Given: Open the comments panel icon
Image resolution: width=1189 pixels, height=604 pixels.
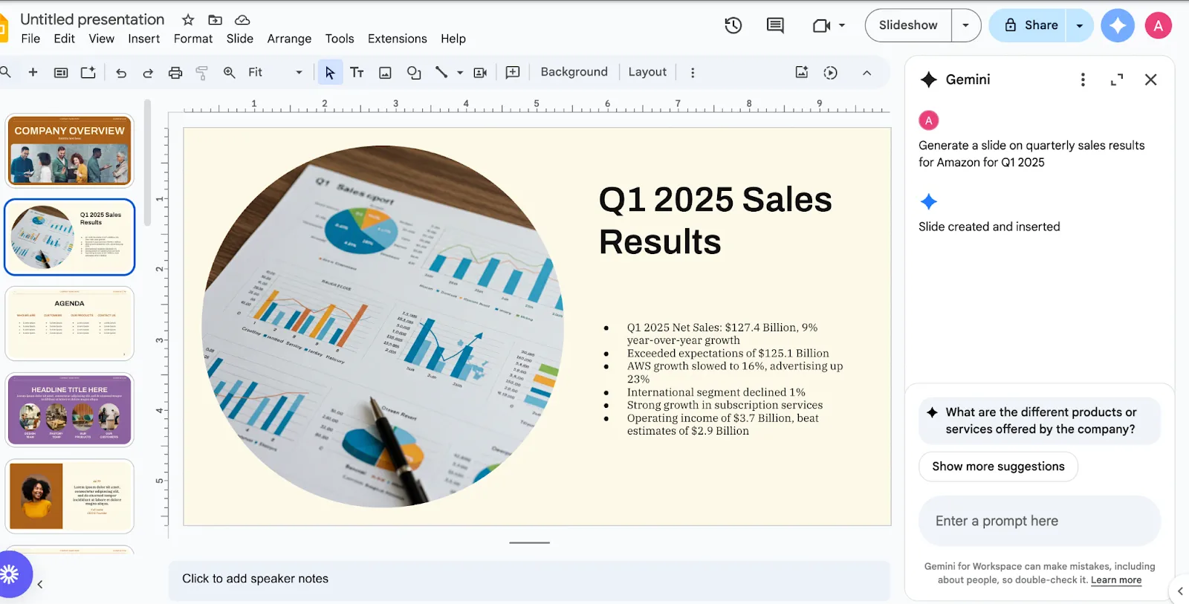Looking at the screenshot, I should coord(775,25).
